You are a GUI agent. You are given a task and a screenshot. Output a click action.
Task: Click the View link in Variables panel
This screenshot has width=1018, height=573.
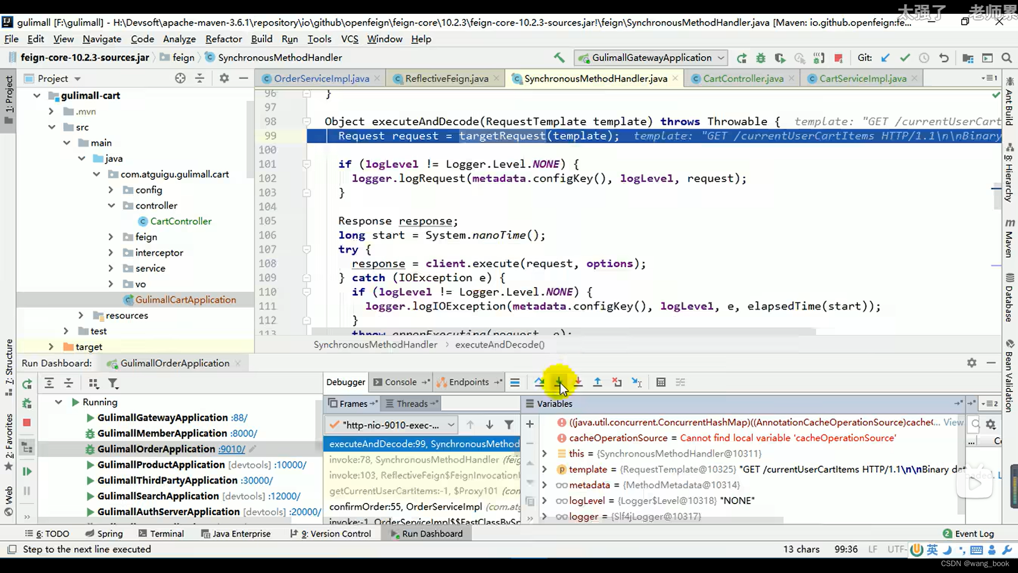tap(953, 422)
